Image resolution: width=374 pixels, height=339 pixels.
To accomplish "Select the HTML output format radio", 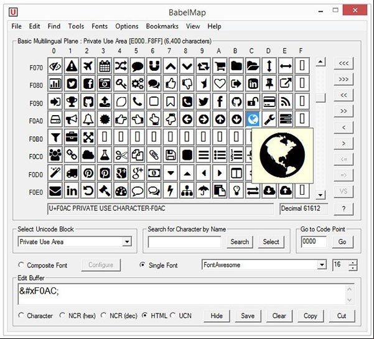I will [144, 315].
